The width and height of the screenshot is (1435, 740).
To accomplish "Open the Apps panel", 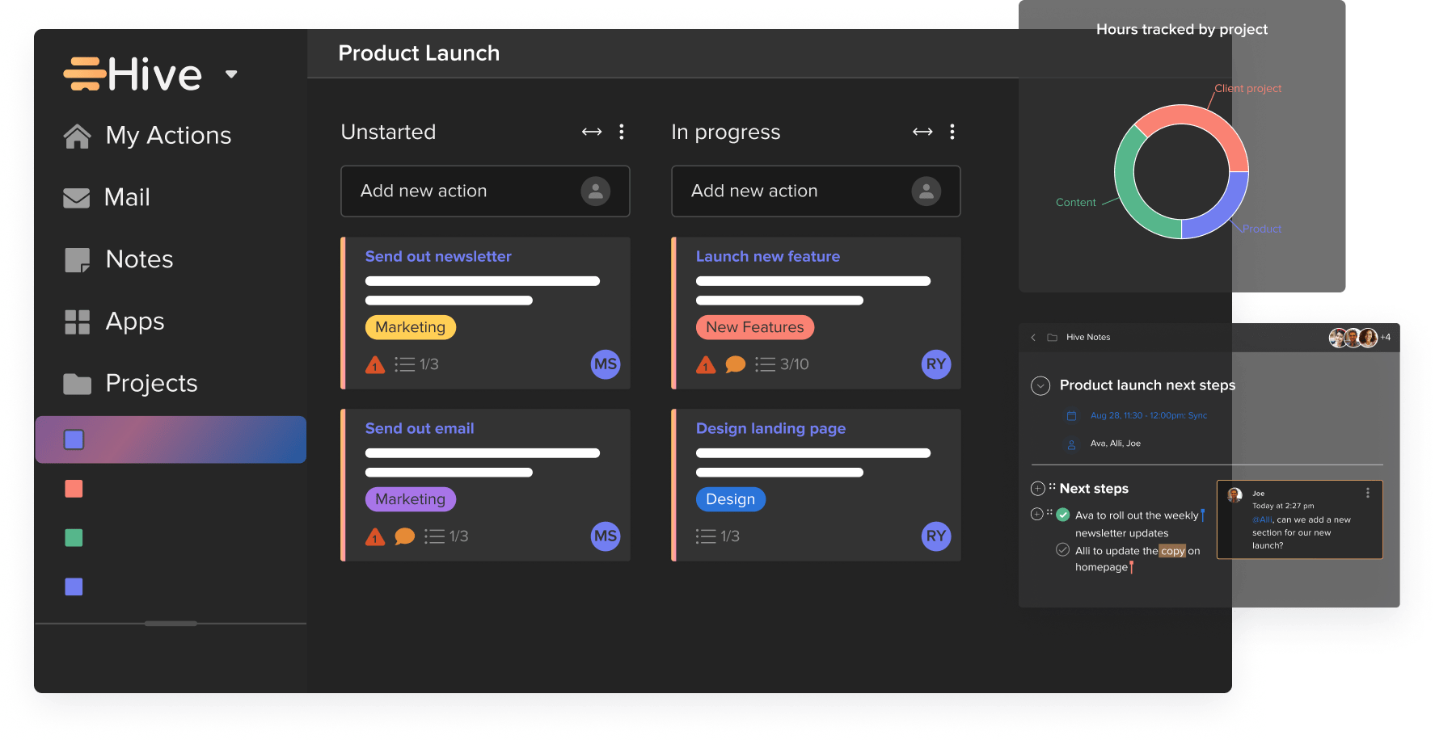I will [x=134, y=322].
